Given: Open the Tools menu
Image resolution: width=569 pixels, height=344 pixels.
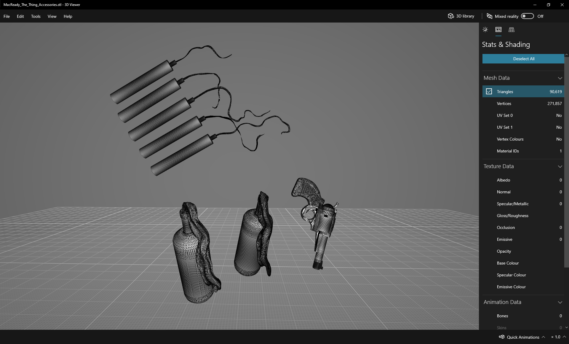Looking at the screenshot, I should 36,16.
